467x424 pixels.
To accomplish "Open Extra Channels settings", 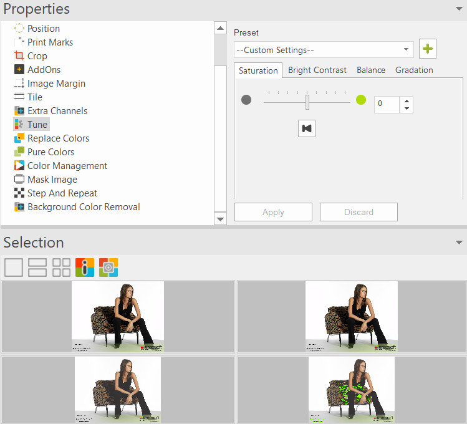I will 57,110.
